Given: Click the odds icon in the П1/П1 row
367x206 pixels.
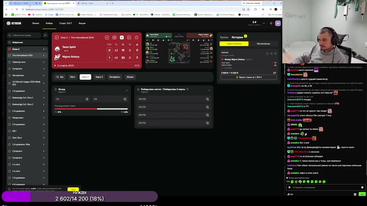Looking at the screenshot, I should point(207,107).
